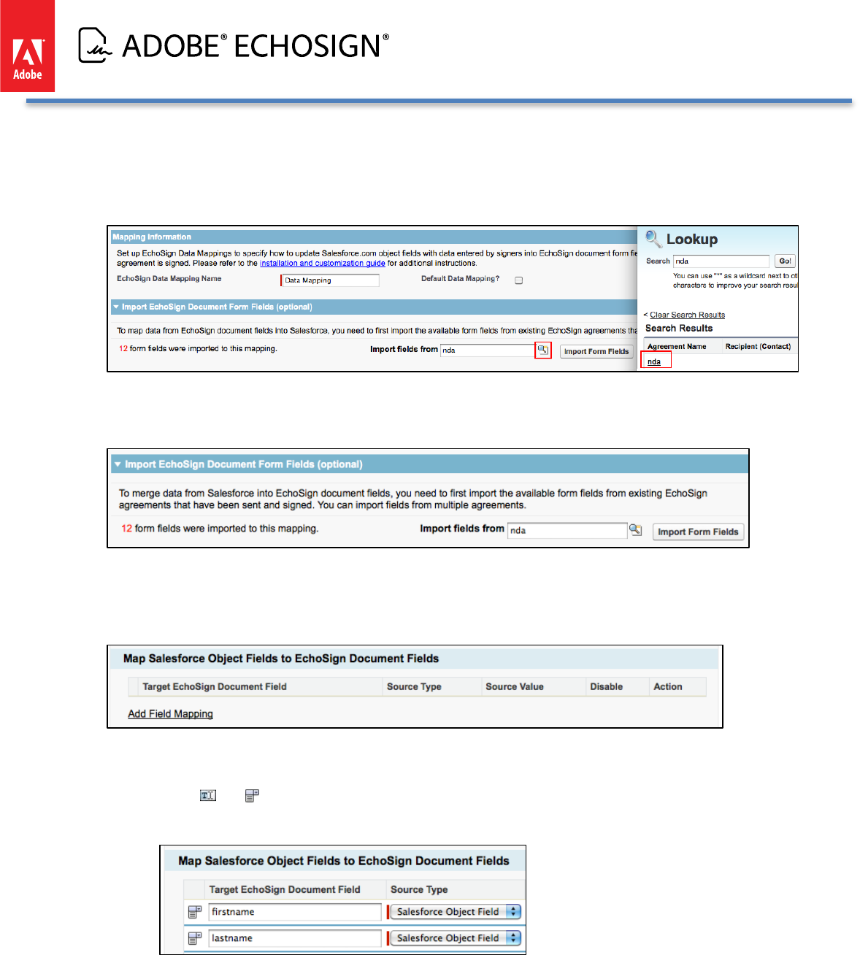Viewport: 860px width, 955px height.
Task: Click lookup icon in the 'To merge data' panel
Action: [x=636, y=530]
